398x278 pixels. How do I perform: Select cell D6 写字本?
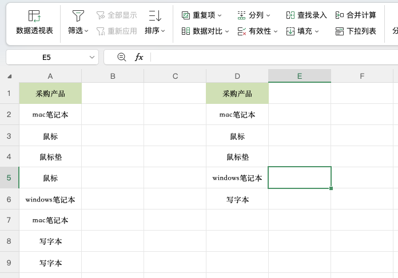pos(237,199)
